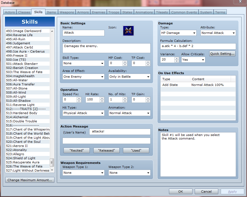Select skill 514:Alchemist in the list

pyautogui.click(x=21, y=117)
